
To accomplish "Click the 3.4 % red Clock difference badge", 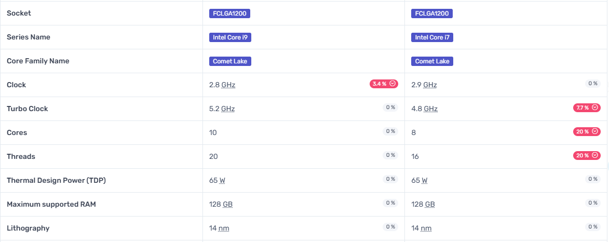I will coord(384,84).
